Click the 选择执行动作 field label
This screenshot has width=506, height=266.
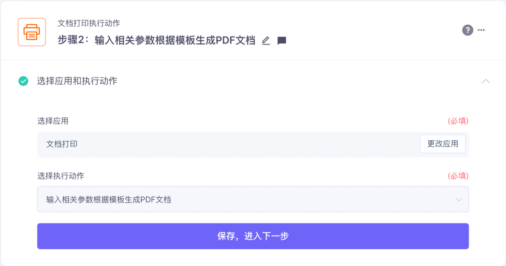(x=60, y=176)
